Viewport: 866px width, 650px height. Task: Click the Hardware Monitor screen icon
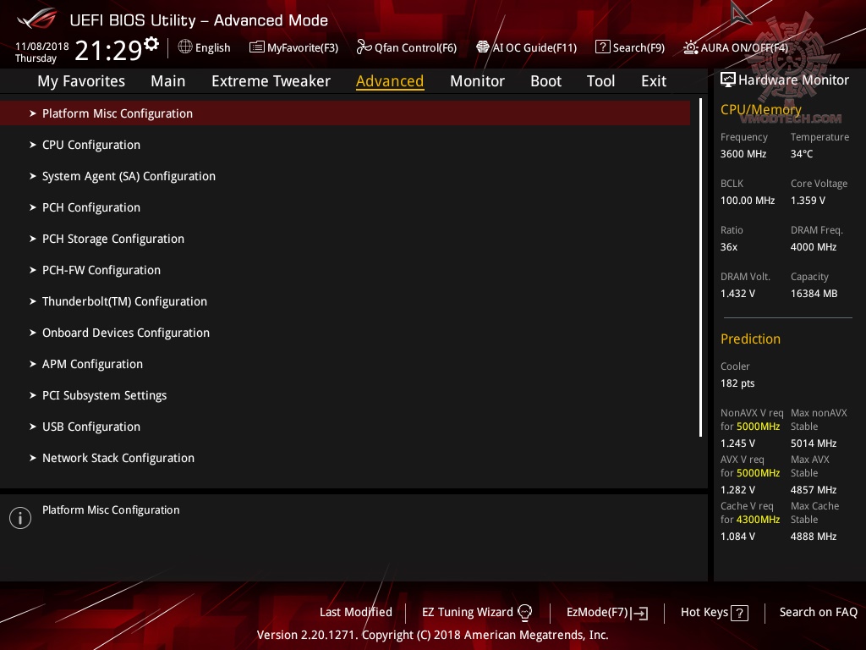click(728, 80)
